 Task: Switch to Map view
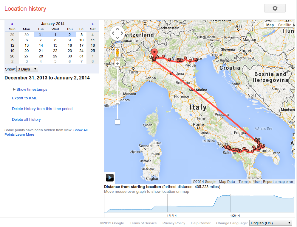point(270,25)
